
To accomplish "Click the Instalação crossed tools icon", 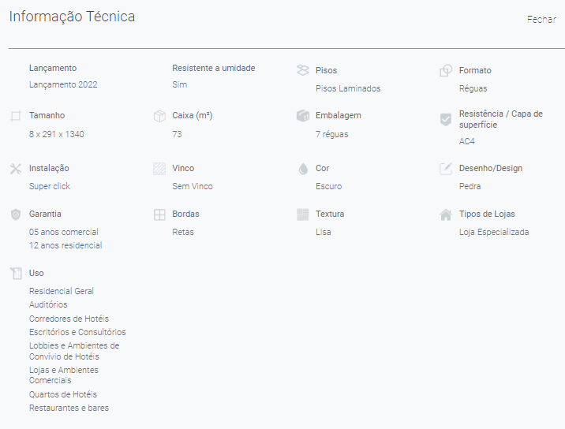I will (x=16, y=169).
